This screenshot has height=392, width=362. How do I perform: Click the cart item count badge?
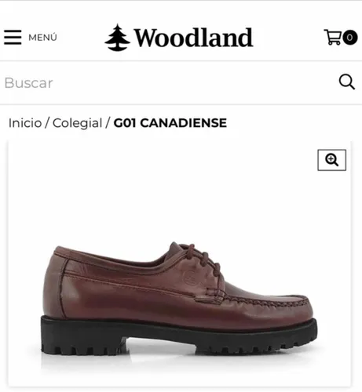[x=350, y=38]
